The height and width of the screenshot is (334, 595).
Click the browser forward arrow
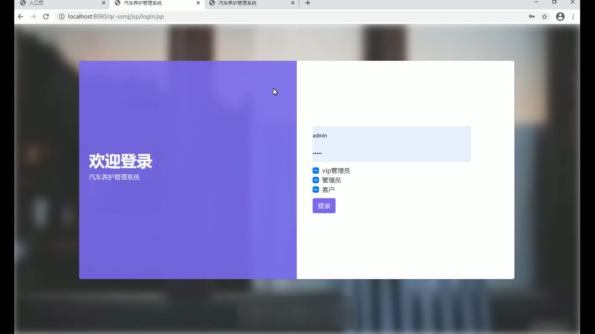coord(33,17)
